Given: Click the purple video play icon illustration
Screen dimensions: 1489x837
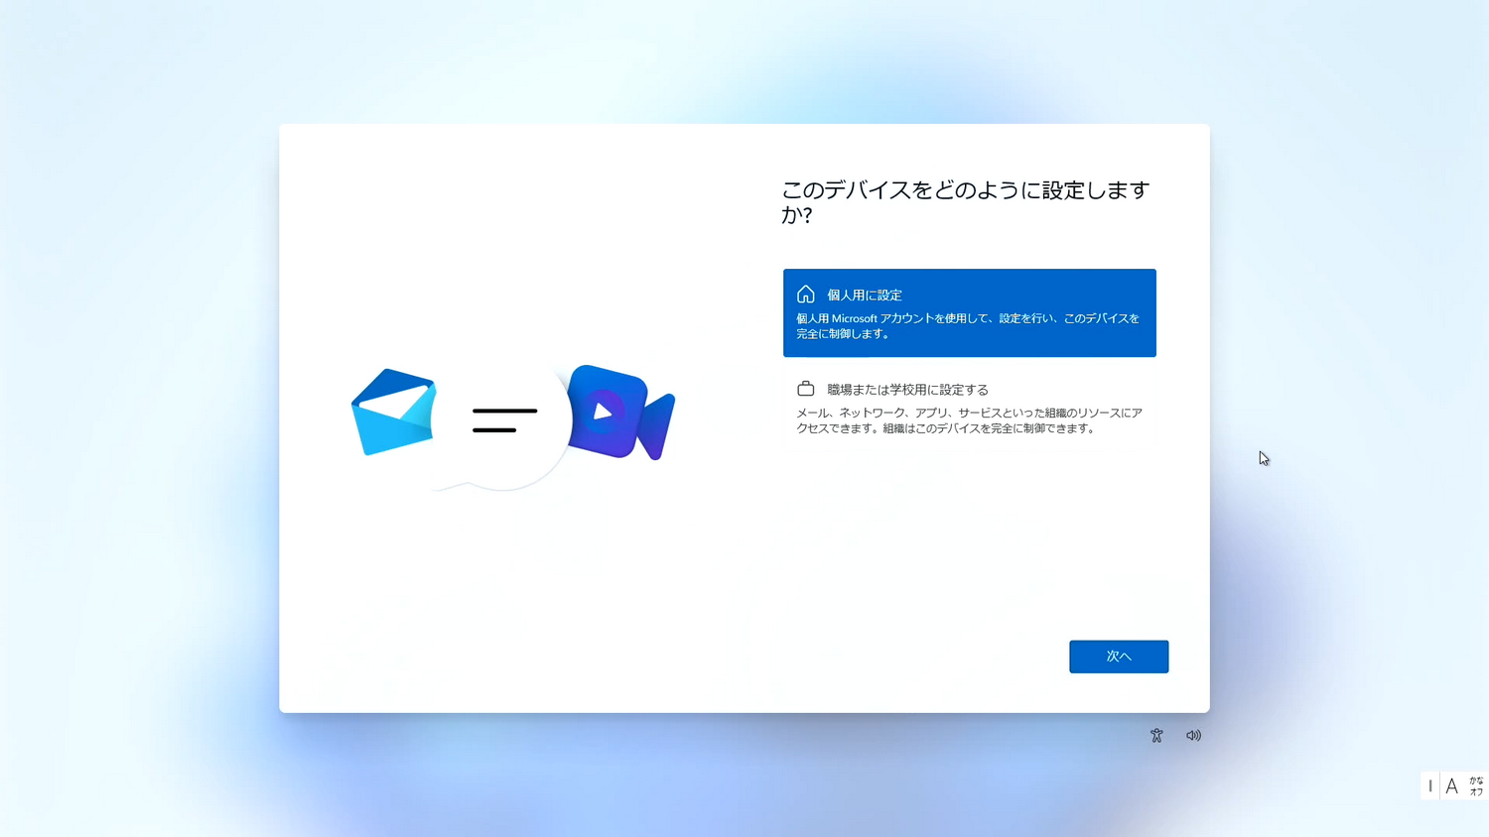Looking at the screenshot, I should tap(611, 413).
